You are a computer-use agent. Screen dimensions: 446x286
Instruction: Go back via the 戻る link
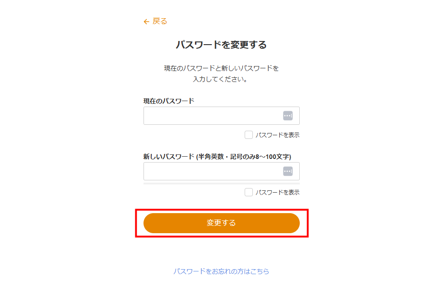(160, 21)
